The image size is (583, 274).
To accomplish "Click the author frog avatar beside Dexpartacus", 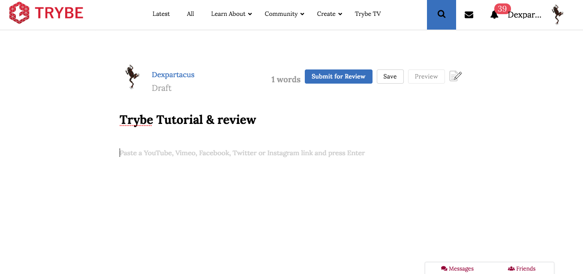I will tap(132, 77).
